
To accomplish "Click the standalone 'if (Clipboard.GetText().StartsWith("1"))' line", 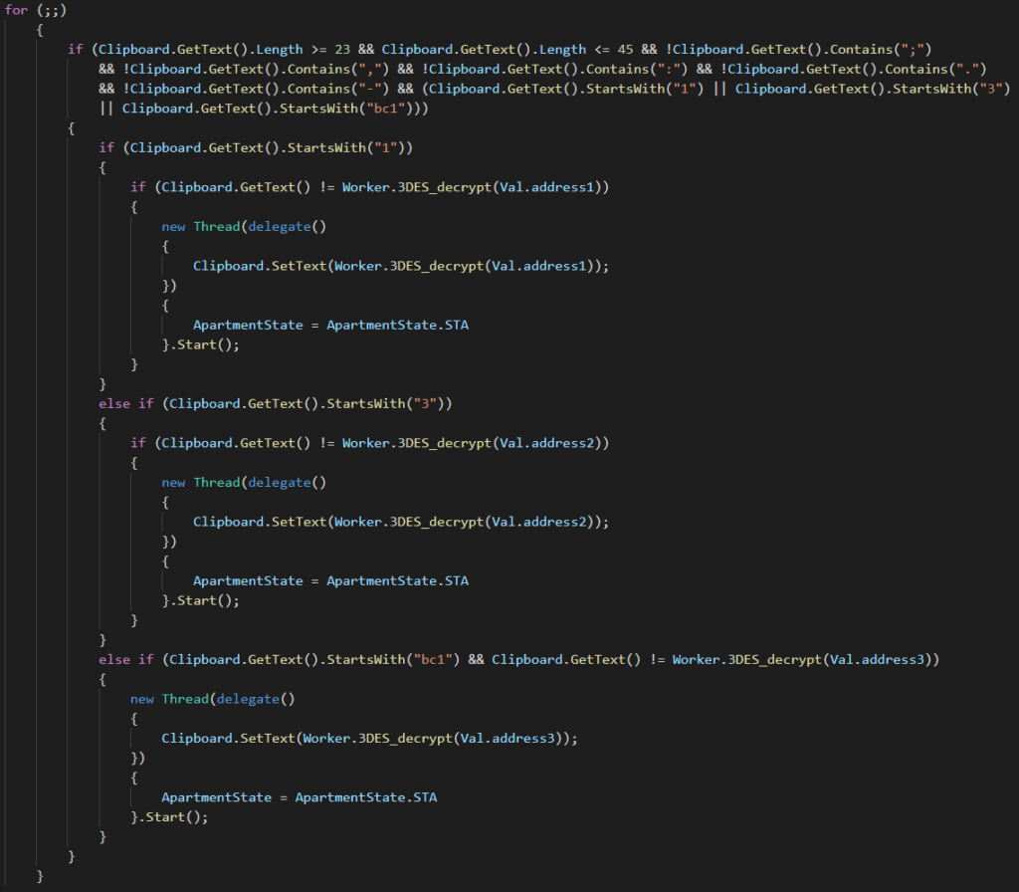I will click(x=256, y=147).
